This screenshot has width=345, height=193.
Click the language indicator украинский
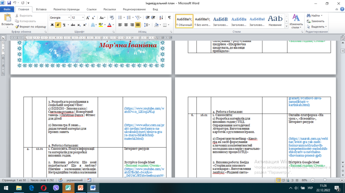[75, 180]
